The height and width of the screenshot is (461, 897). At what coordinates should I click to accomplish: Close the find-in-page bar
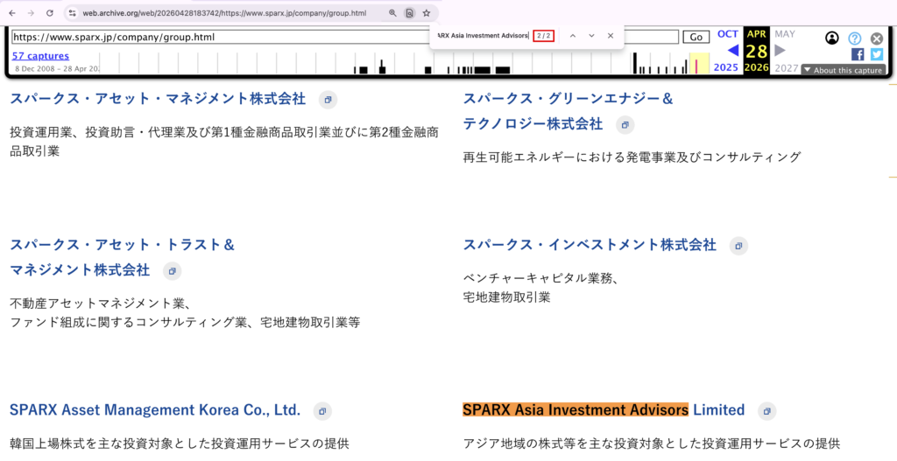point(611,36)
